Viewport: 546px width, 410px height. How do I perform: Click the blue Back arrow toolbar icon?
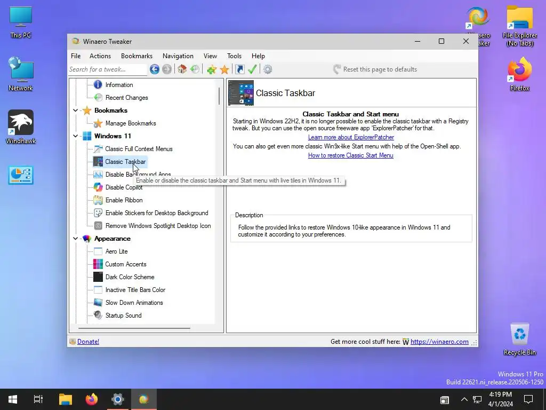tap(155, 69)
